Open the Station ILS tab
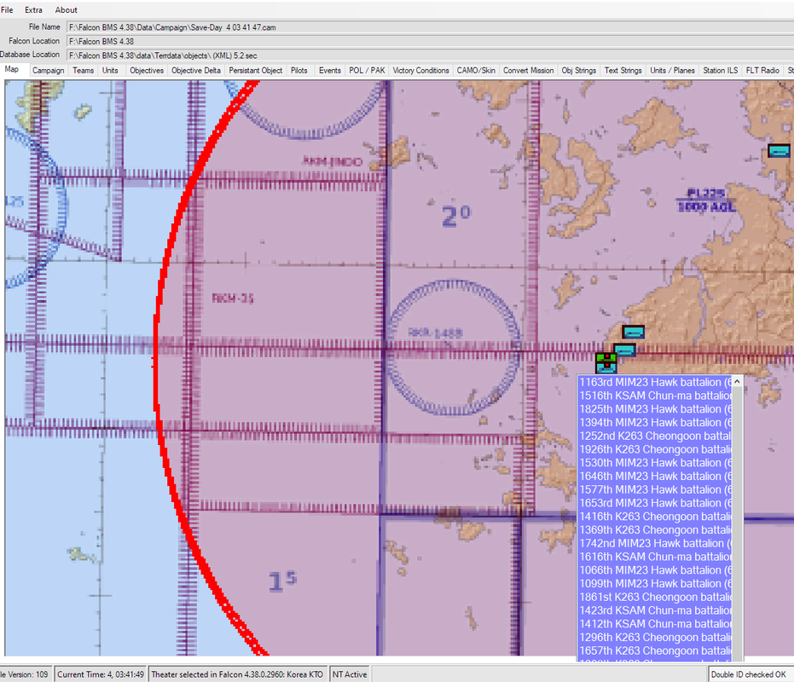 pos(721,71)
